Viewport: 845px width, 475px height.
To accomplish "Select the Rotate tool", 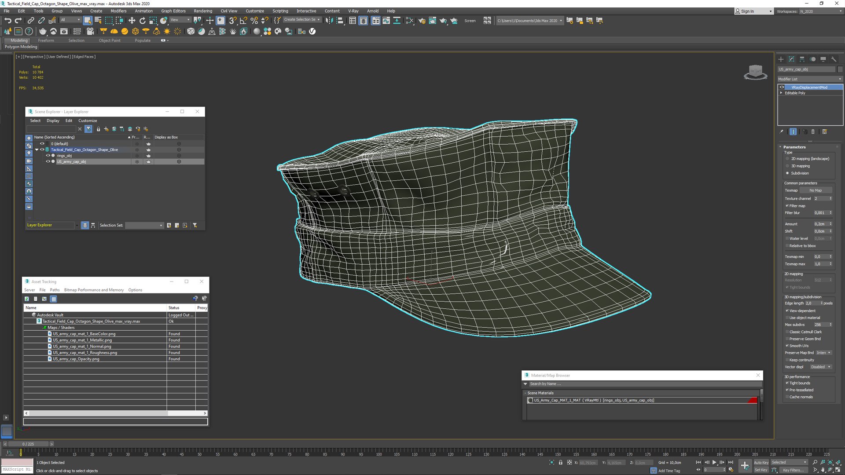I will coord(142,20).
